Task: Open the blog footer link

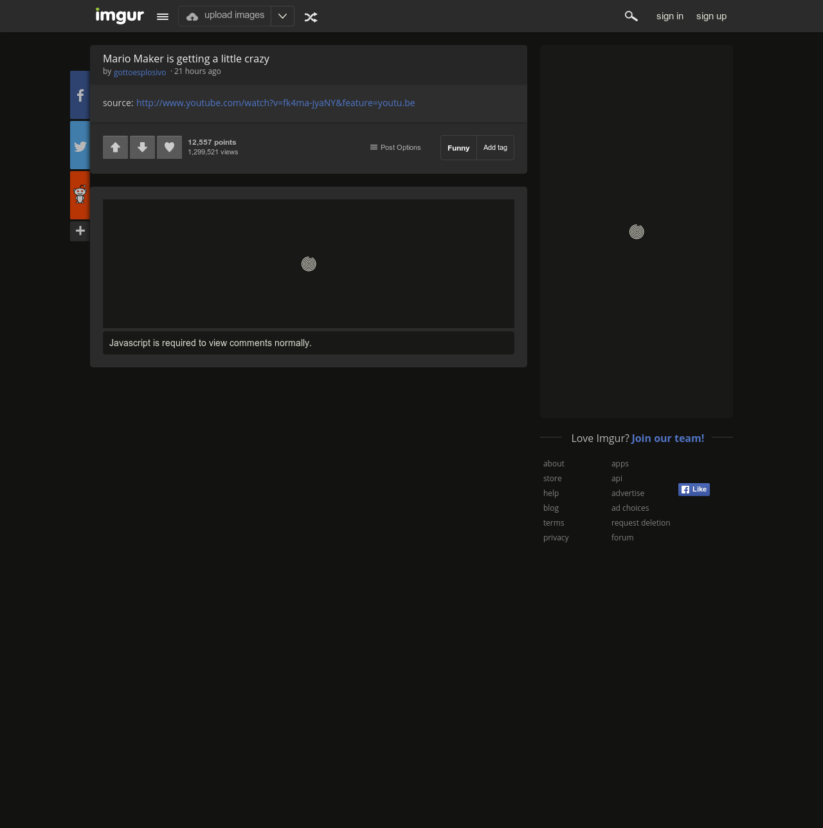Action: [x=551, y=508]
